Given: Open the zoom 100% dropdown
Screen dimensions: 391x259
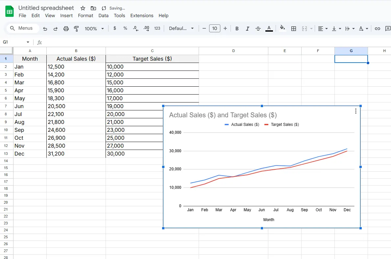Looking at the screenshot, I should click(94, 29).
